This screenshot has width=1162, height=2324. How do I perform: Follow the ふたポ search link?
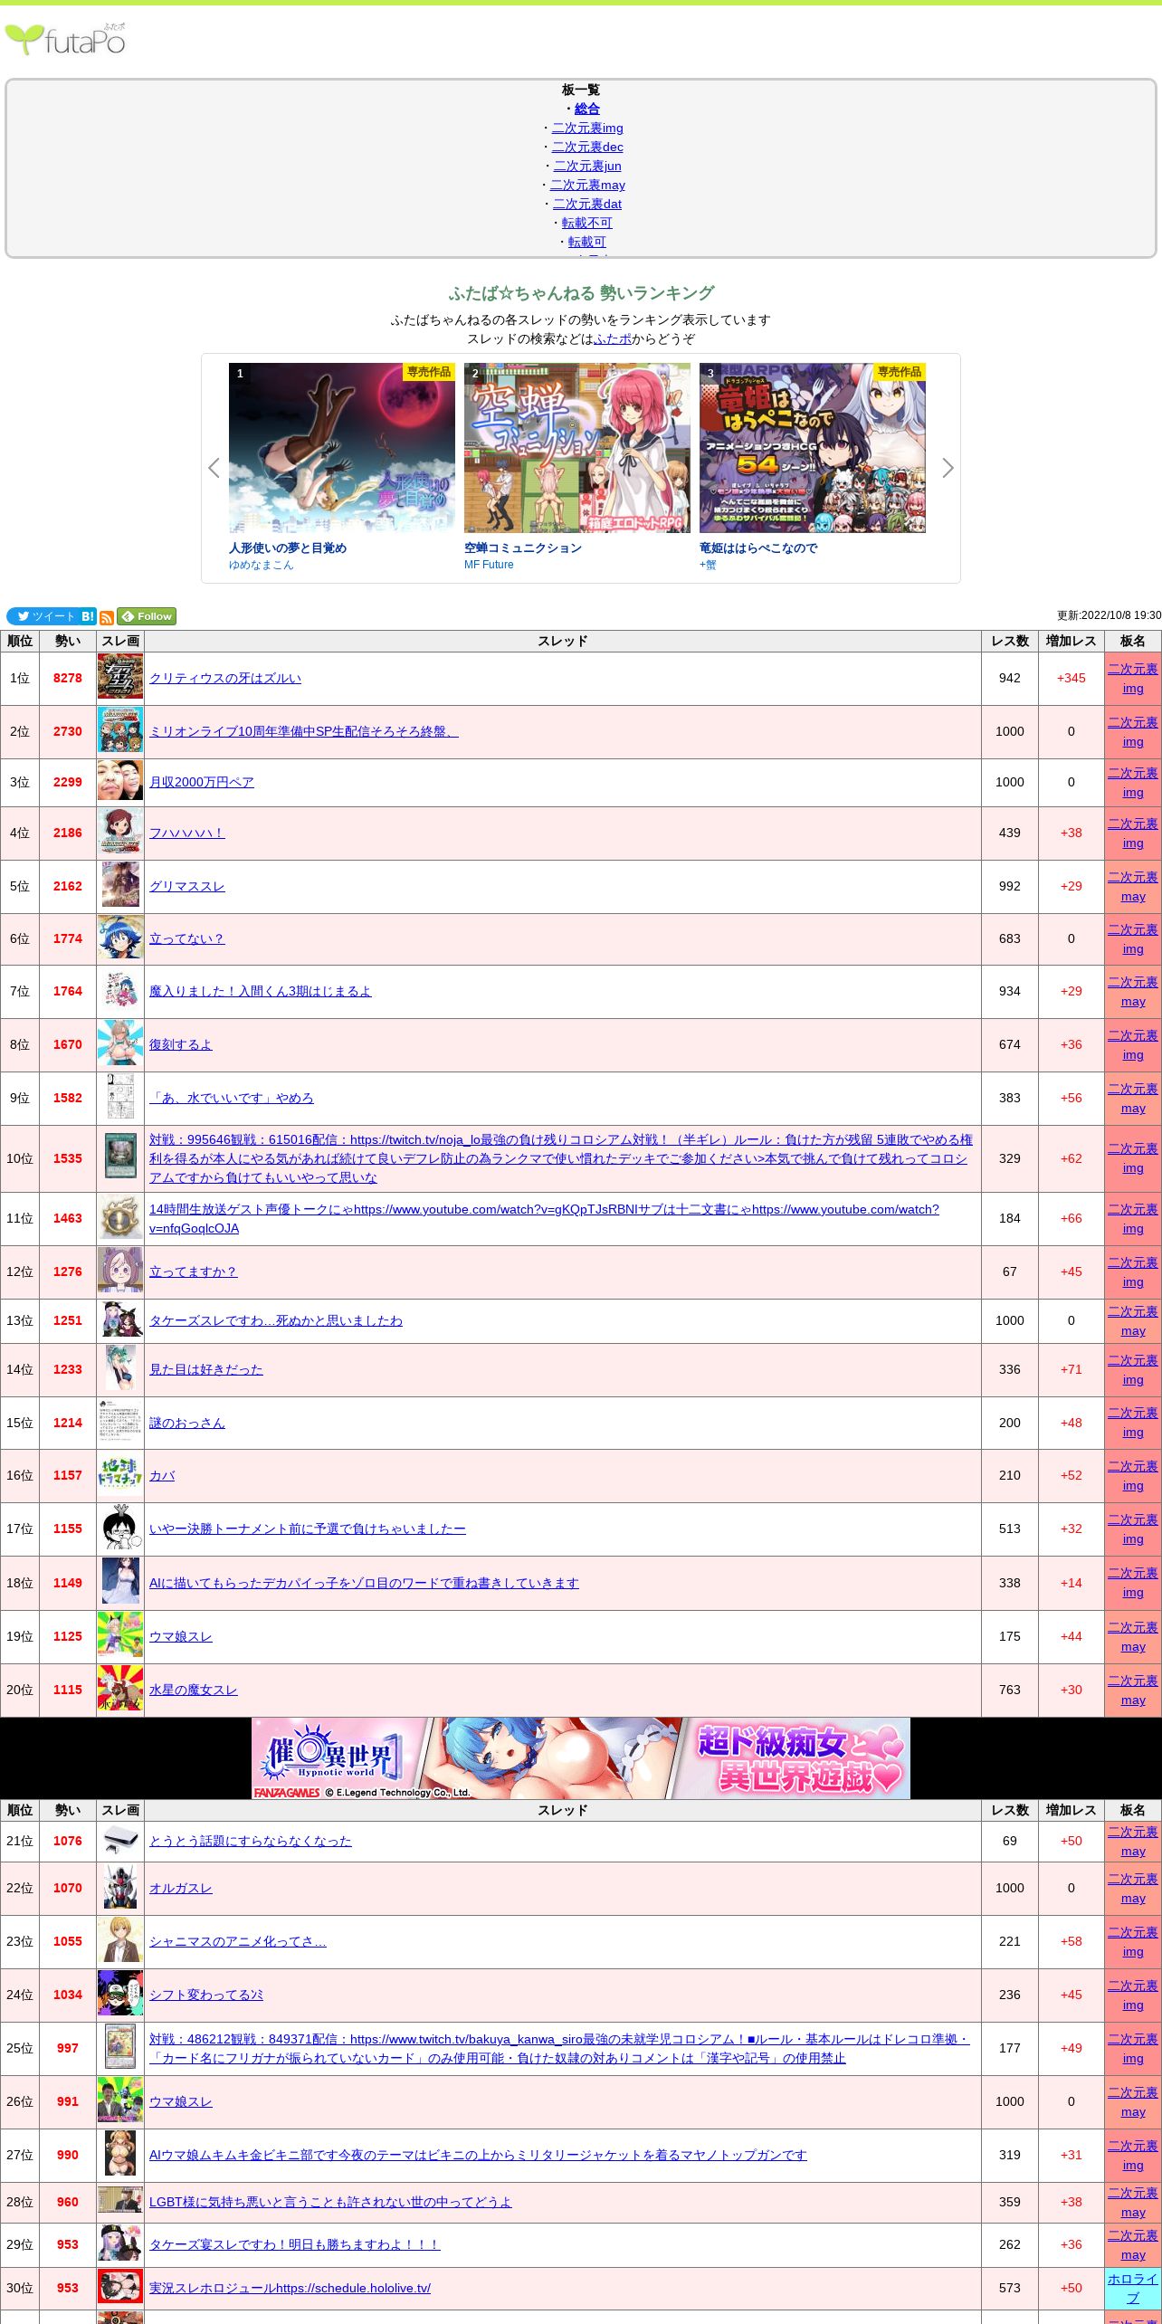coord(613,338)
